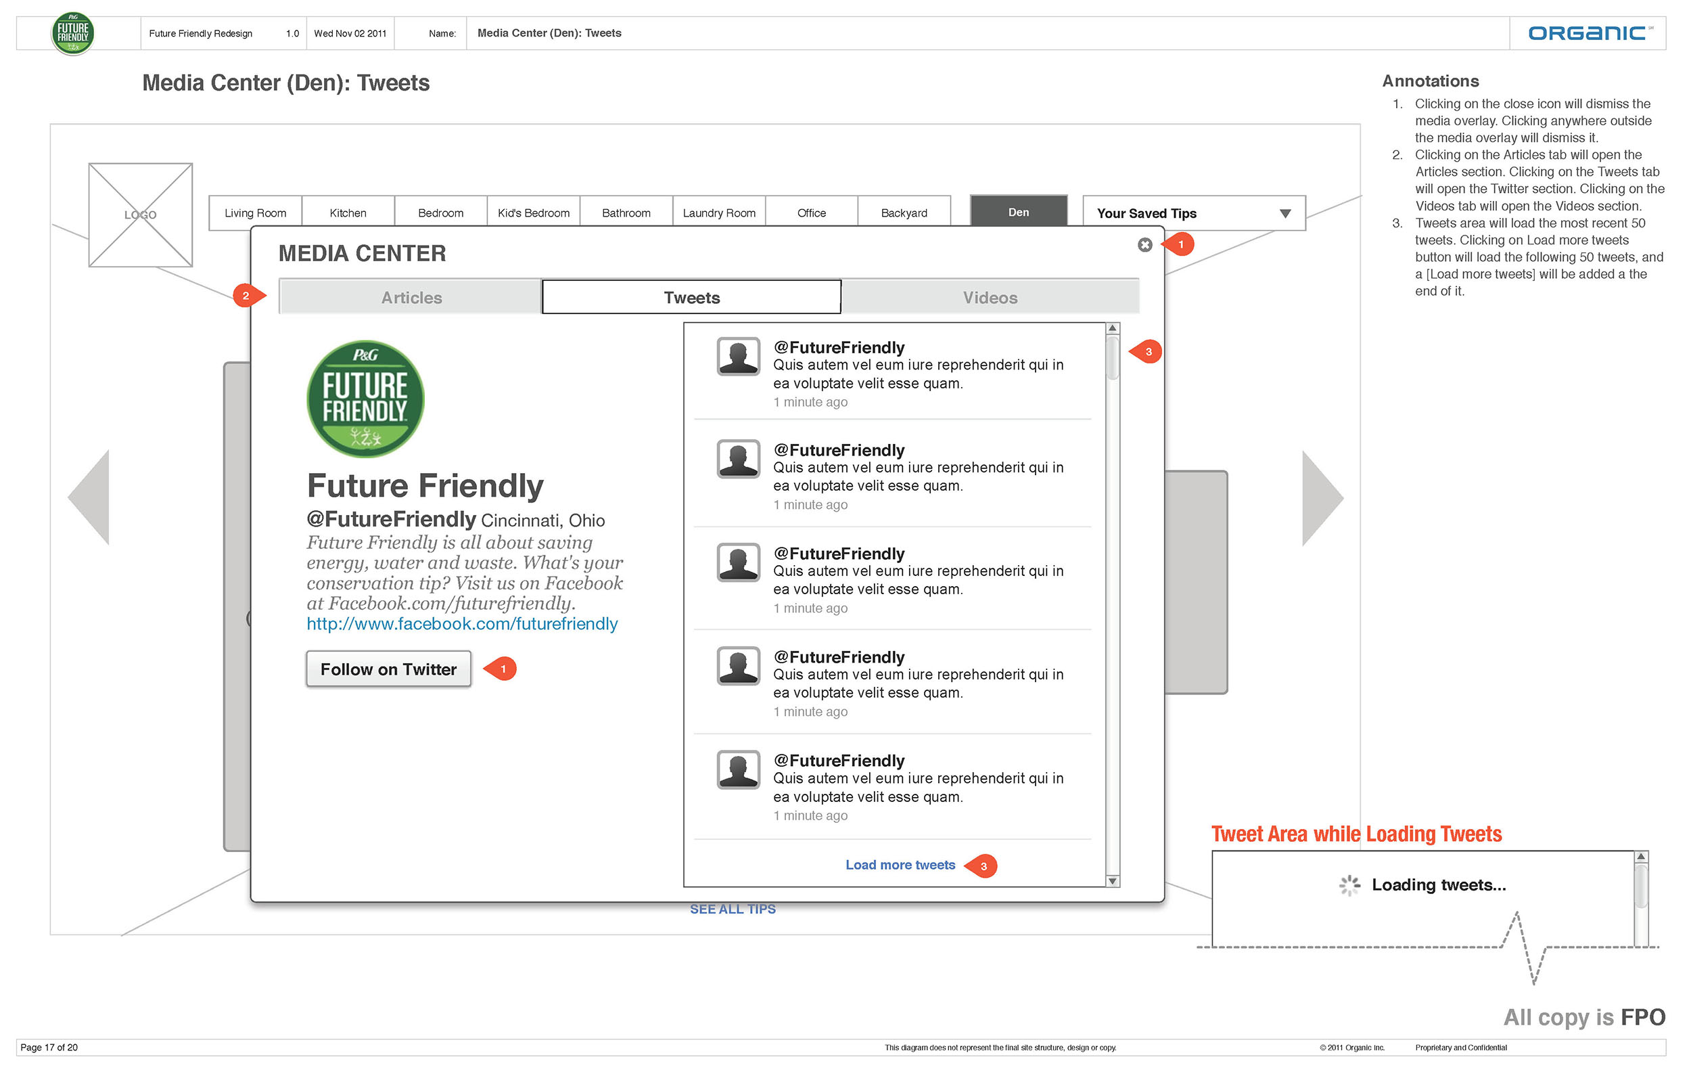The image size is (1691, 1074).
Task: Open the Videos tab
Action: pyautogui.click(x=990, y=297)
